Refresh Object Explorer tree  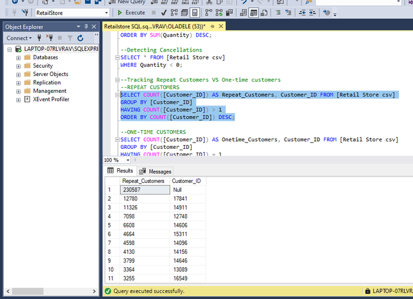click(x=80, y=38)
